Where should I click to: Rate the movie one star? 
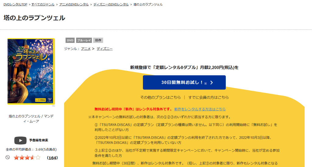tap(16, 158)
